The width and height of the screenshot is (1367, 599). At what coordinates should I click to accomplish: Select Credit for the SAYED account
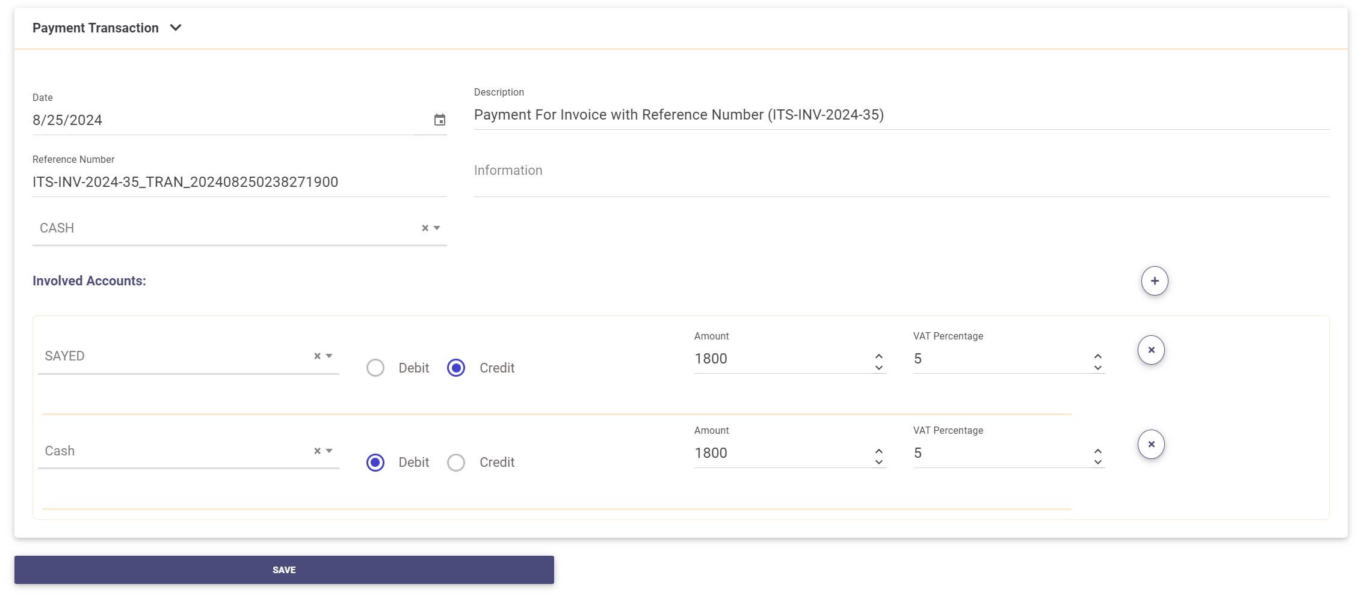point(456,368)
